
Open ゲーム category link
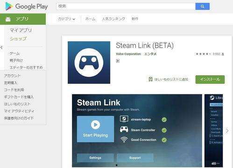(x=14, y=54)
